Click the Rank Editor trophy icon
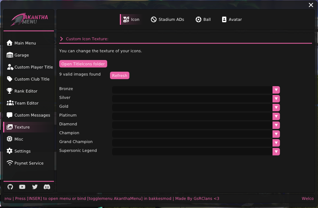This screenshot has width=318, height=208. point(10,91)
